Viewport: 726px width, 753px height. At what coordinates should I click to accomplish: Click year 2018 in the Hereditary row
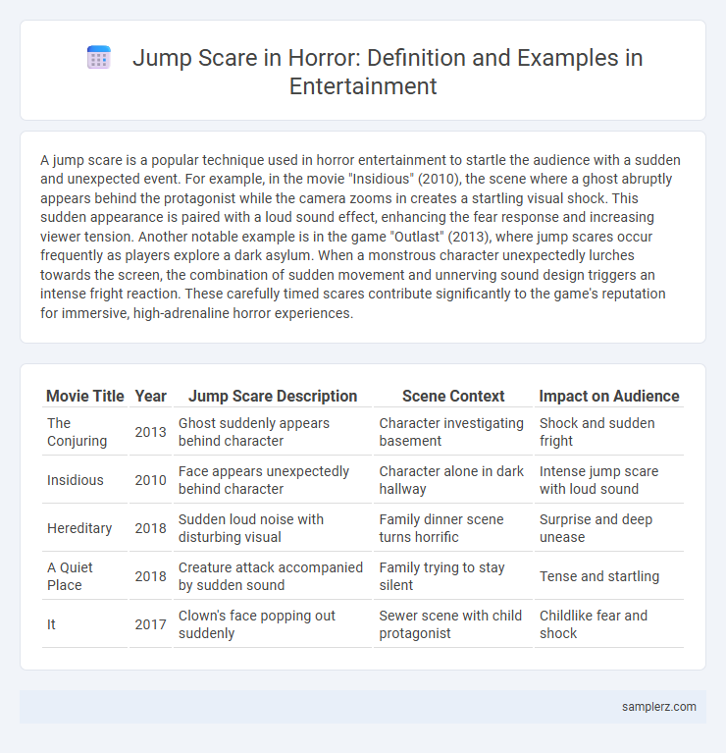[x=150, y=528]
